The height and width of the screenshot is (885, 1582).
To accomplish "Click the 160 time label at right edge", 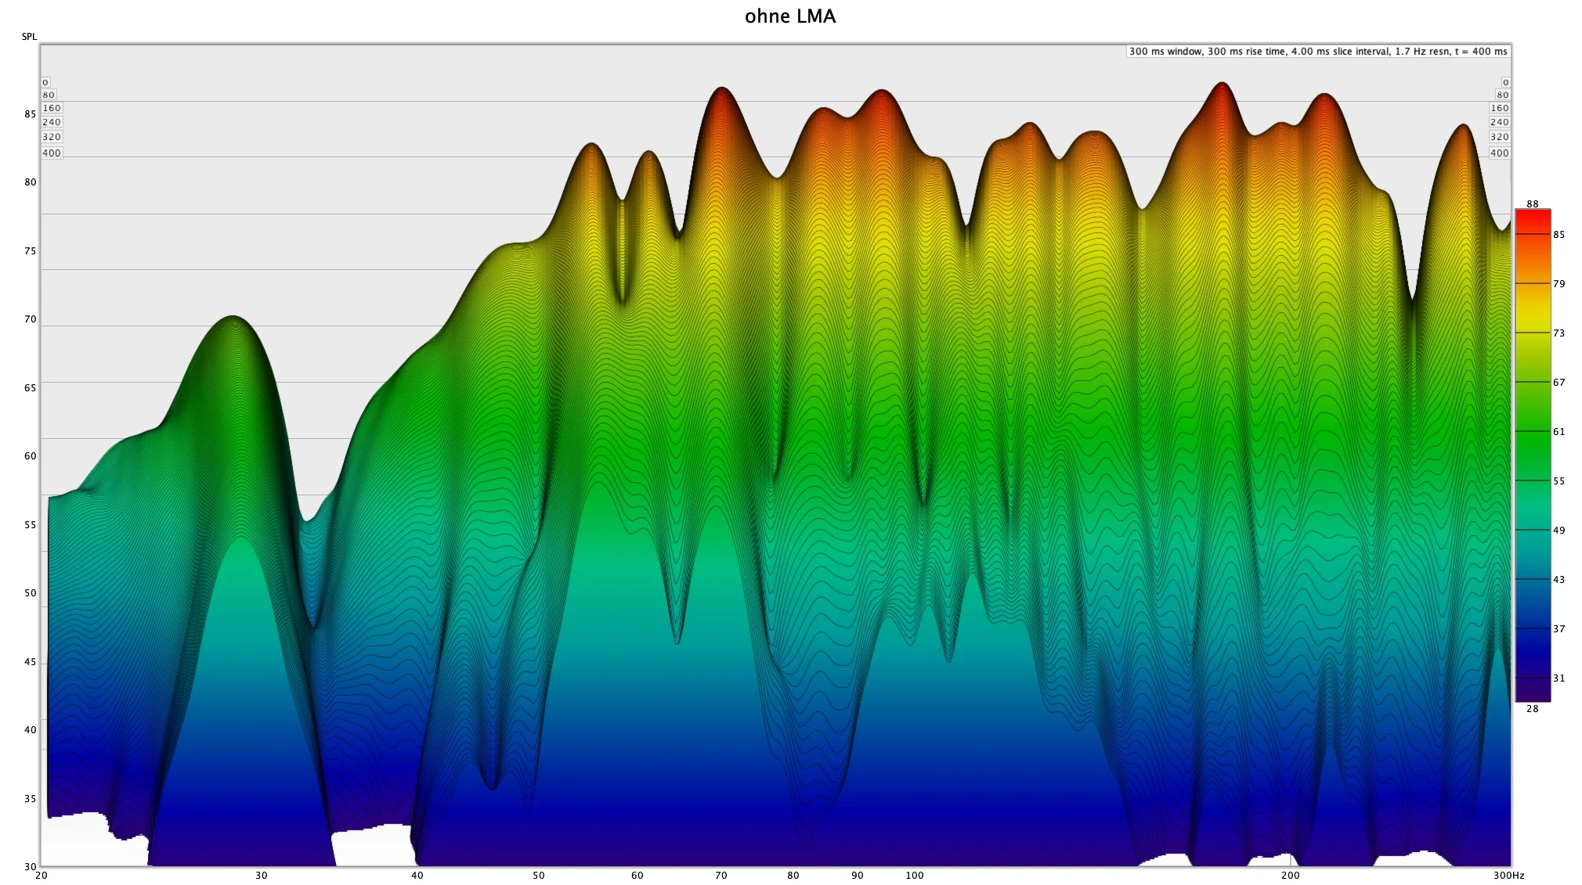I will tap(1499, 109).
